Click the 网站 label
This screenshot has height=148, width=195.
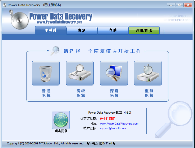pos(93,123)
